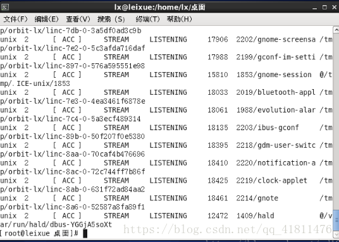The width and height of the screenshot is (339, 242).
Task: Click the inode number 18033
Action: pyautogui.click(x=218, y=92)
